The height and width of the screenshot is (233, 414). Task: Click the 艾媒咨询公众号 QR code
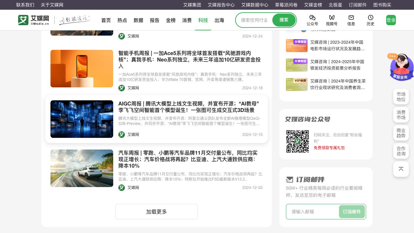tap(297, 141)
